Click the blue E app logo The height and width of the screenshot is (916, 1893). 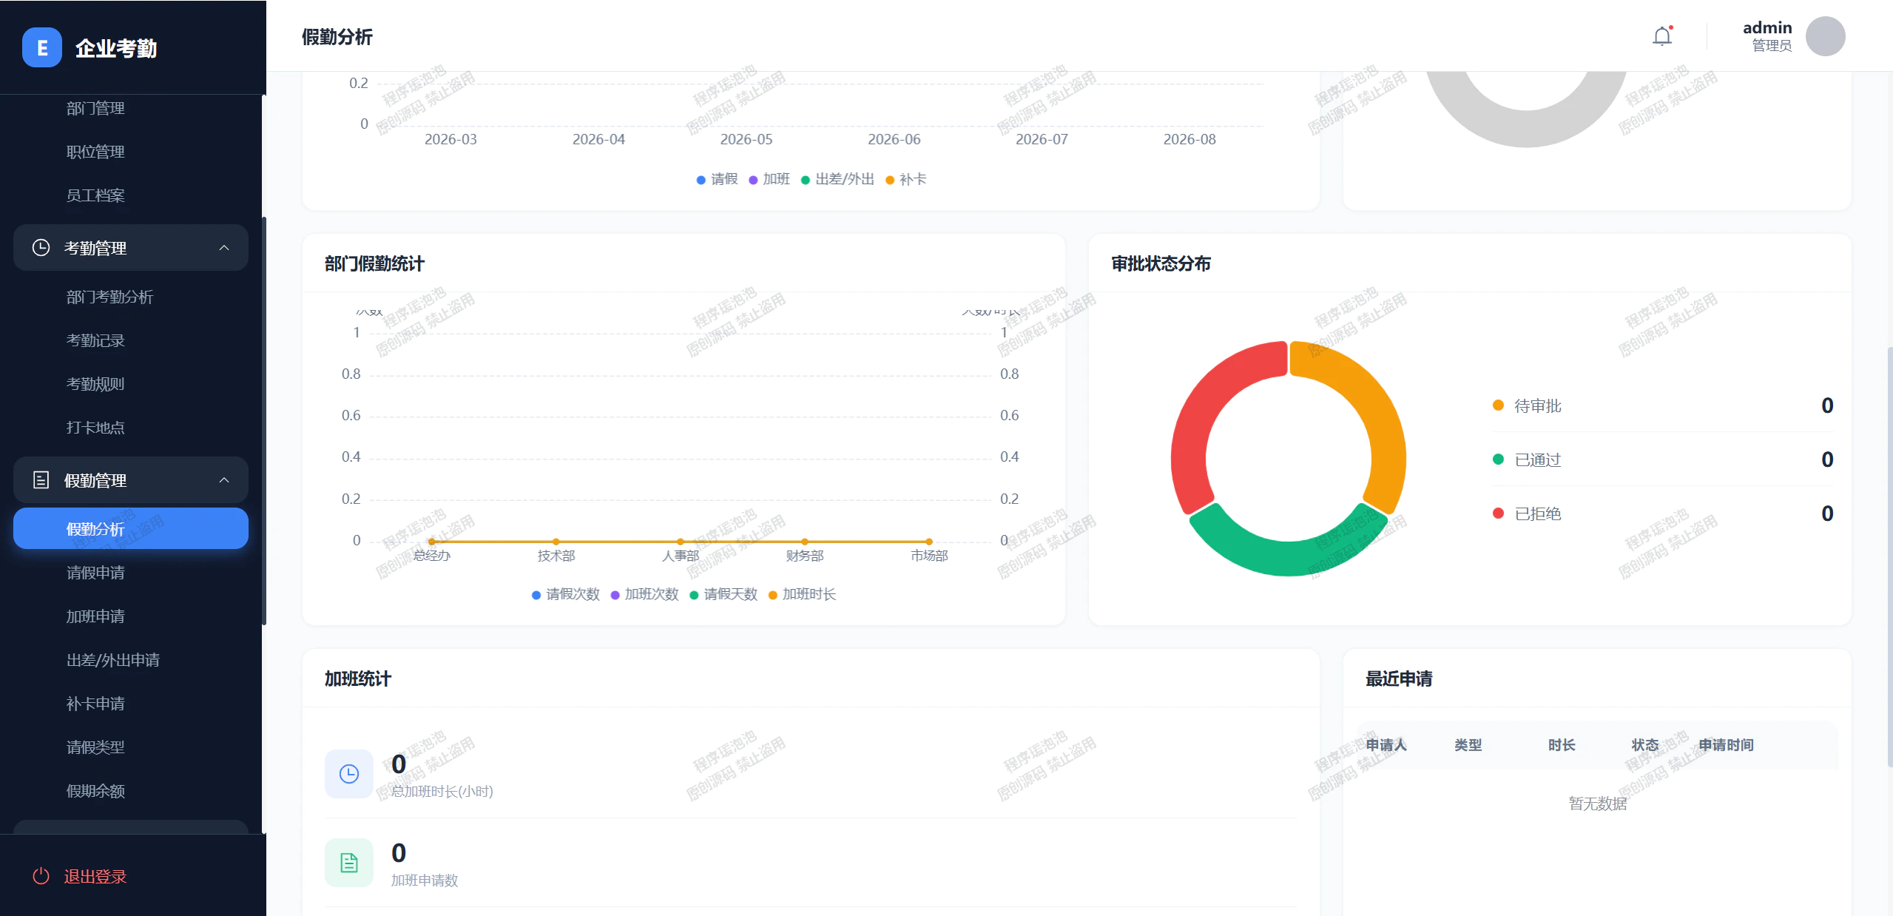42,47
